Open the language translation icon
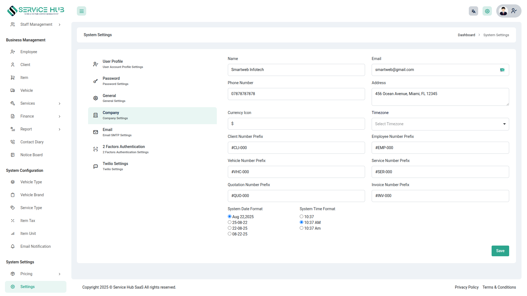Image resolution: width=527 pixels, height=296 pixels. click(x=473, y=11)
